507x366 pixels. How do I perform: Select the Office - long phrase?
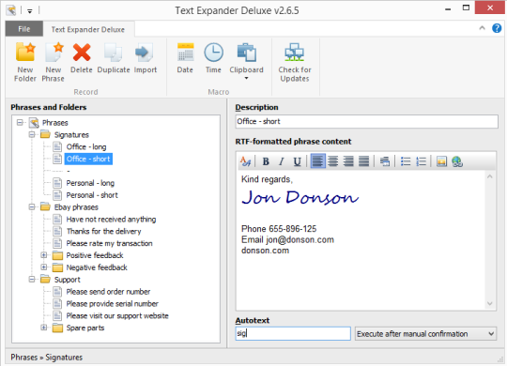point(86,146)
